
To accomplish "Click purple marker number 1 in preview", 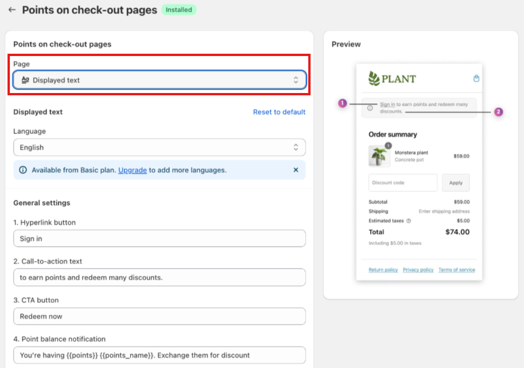I will click(x=342, y=103).
